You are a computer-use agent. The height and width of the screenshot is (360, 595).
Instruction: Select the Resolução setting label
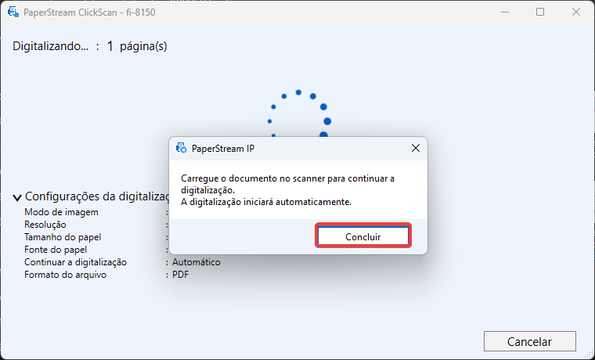tap(45, 225)
